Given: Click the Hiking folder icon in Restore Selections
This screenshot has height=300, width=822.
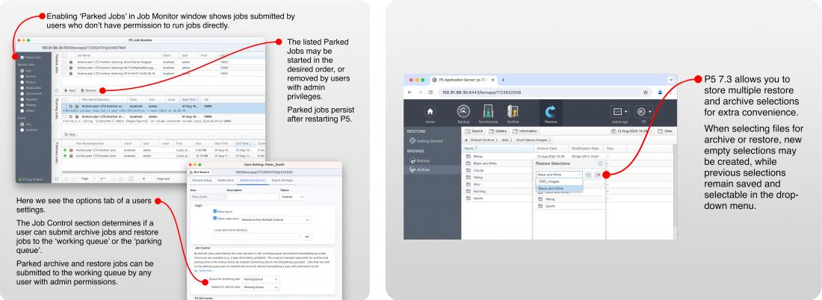Looking at the screenshot, I should pos(540,199).
